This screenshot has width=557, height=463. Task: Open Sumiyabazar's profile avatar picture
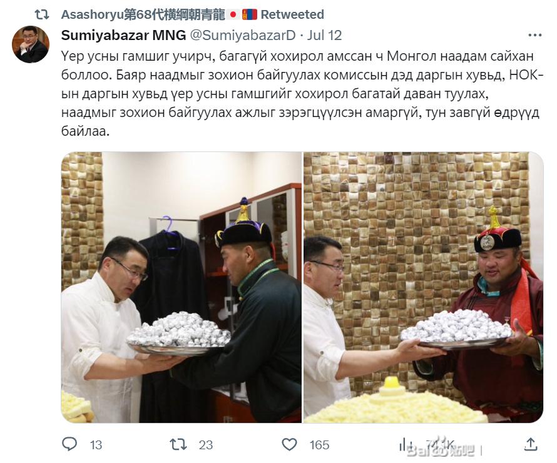[31, 44]
